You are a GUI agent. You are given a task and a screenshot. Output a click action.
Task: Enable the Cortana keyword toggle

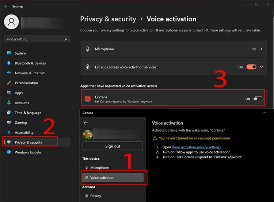point(258,99)
